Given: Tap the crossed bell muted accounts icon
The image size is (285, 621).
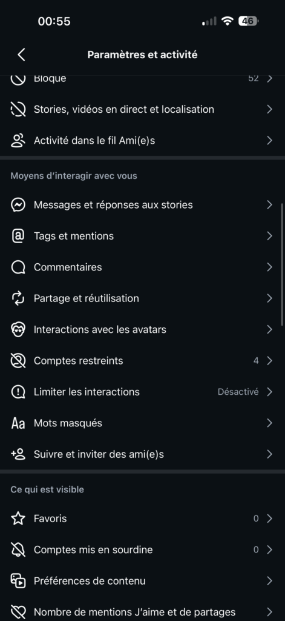Looking at the screenshot, I should pyautogui.click(x=18, y=549).
